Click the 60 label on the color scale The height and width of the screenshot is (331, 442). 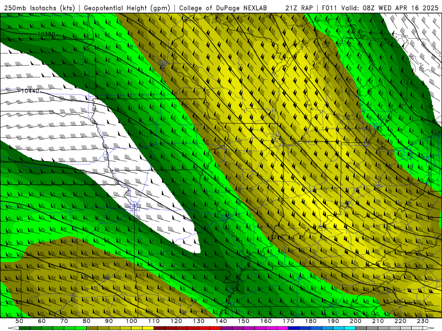pyautogui.click(x=41, y=321)
